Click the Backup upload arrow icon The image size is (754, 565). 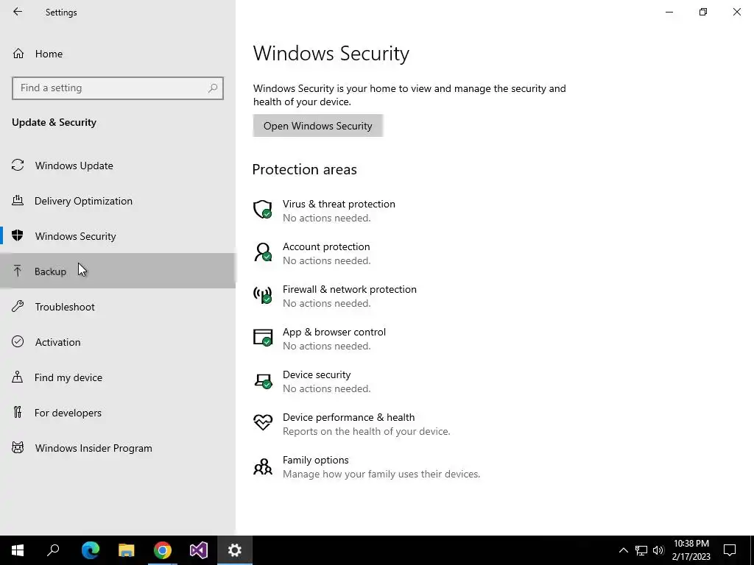[18, 271]
